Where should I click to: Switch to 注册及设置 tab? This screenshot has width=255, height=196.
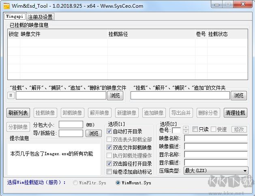[41, 17]
